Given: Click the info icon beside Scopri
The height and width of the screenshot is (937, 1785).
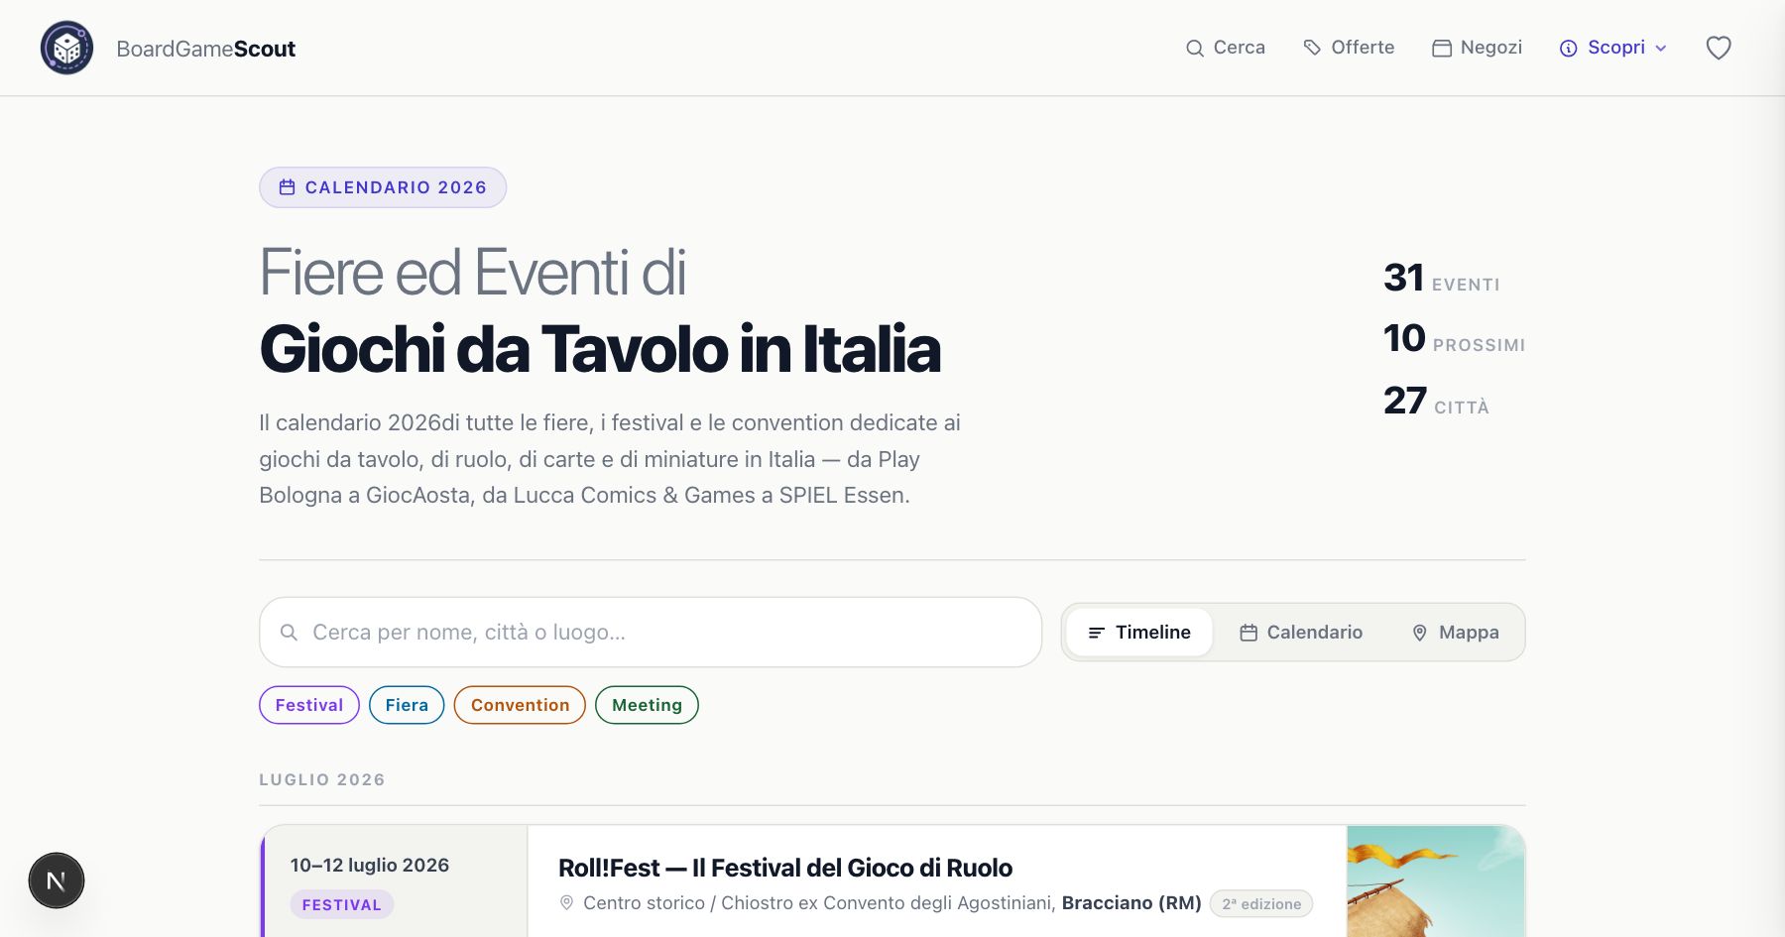Looking at the screenshot, I should (1569, 49).
